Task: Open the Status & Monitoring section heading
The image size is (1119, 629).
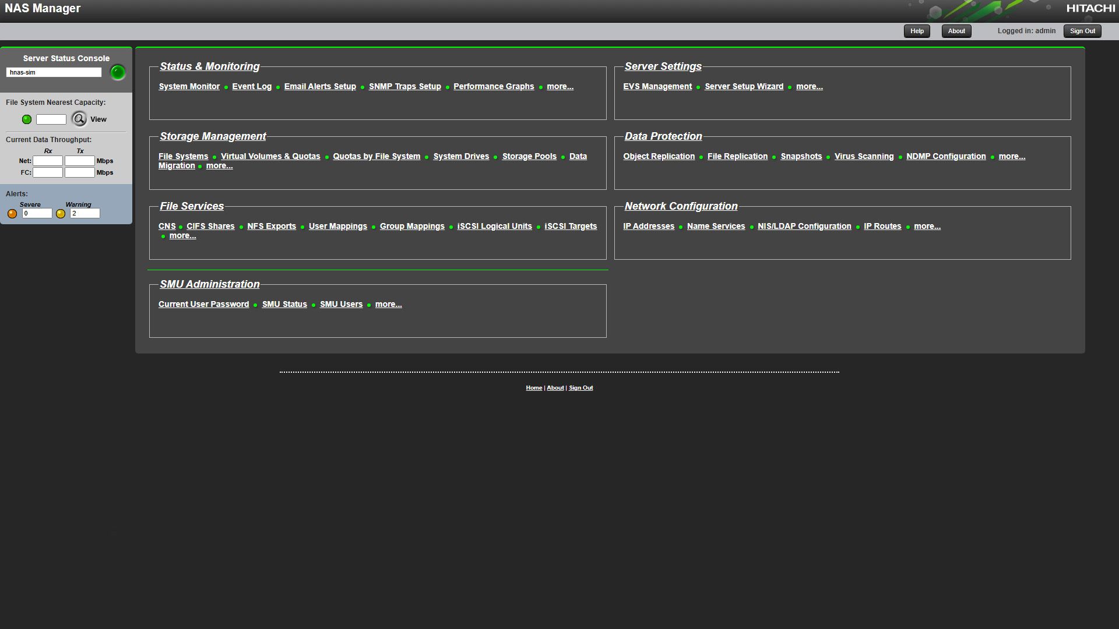Action: click(x=210, y=66)
